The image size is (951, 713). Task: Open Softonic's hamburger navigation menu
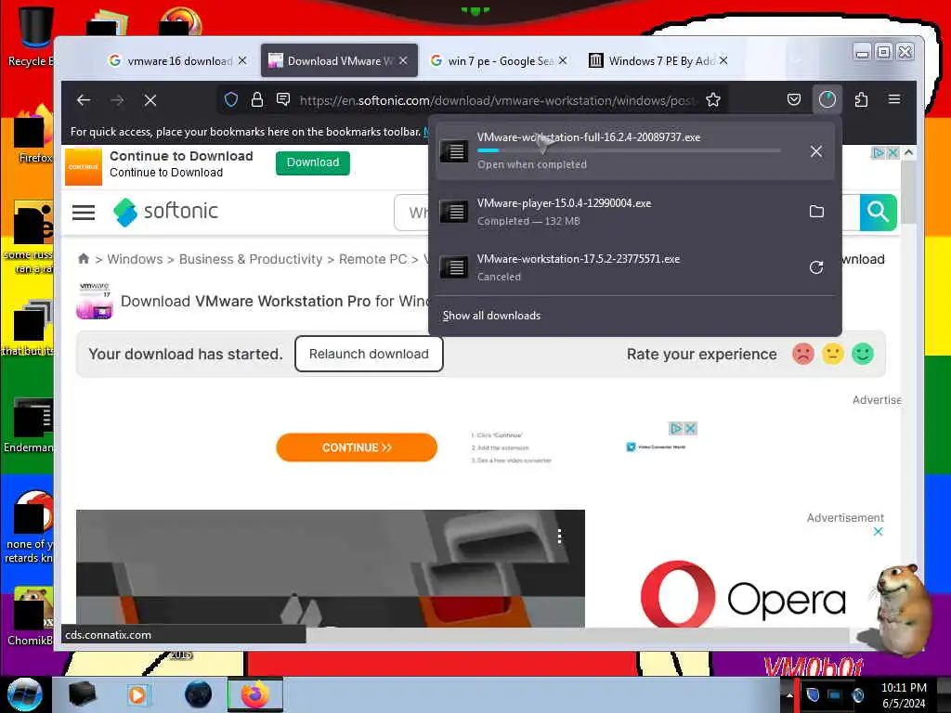pyautogui.click(x=84, y=213)
